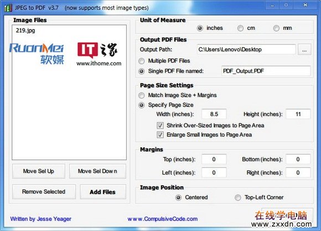Select Top-Left Corner image position
The image size is (321, 231).
237,198
